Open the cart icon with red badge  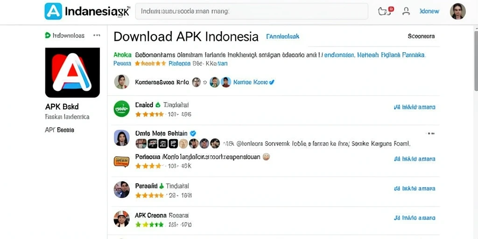(x=385, y=11)
